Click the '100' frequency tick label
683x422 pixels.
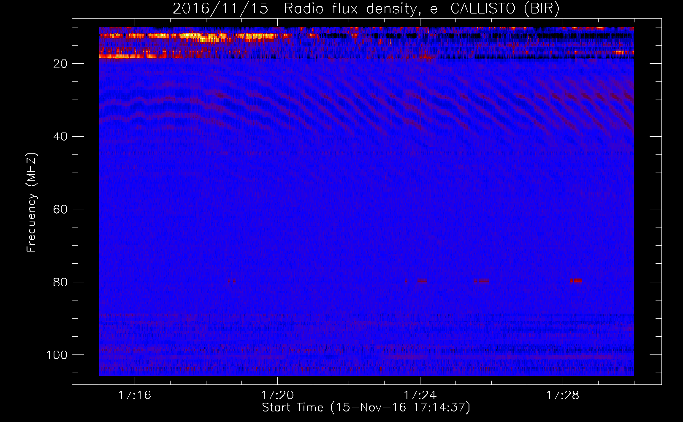pos(57,355)
